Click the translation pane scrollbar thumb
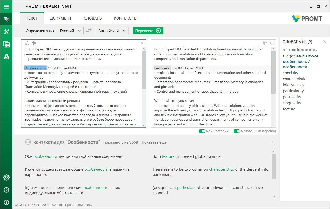The width and height of the screenshot is (330, 209). tap(274, 72)
